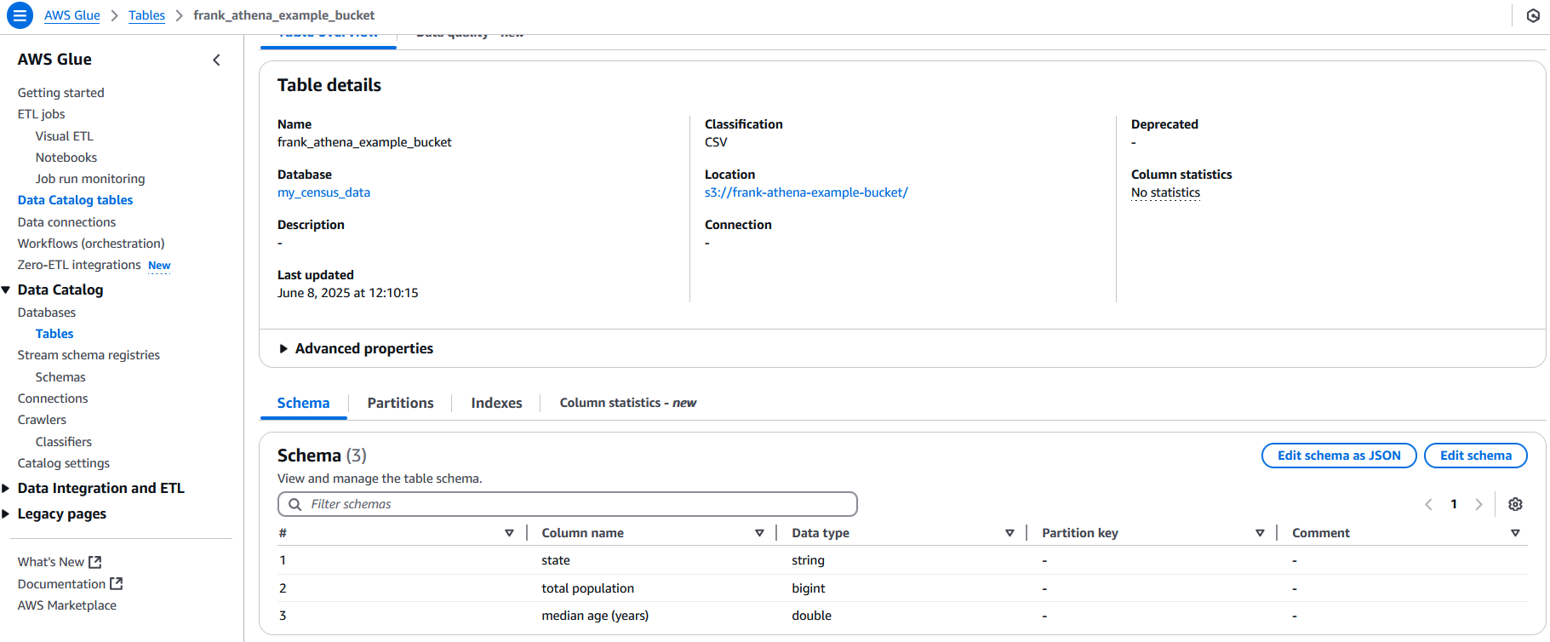Open Job run monitoring

pos(90,179)
